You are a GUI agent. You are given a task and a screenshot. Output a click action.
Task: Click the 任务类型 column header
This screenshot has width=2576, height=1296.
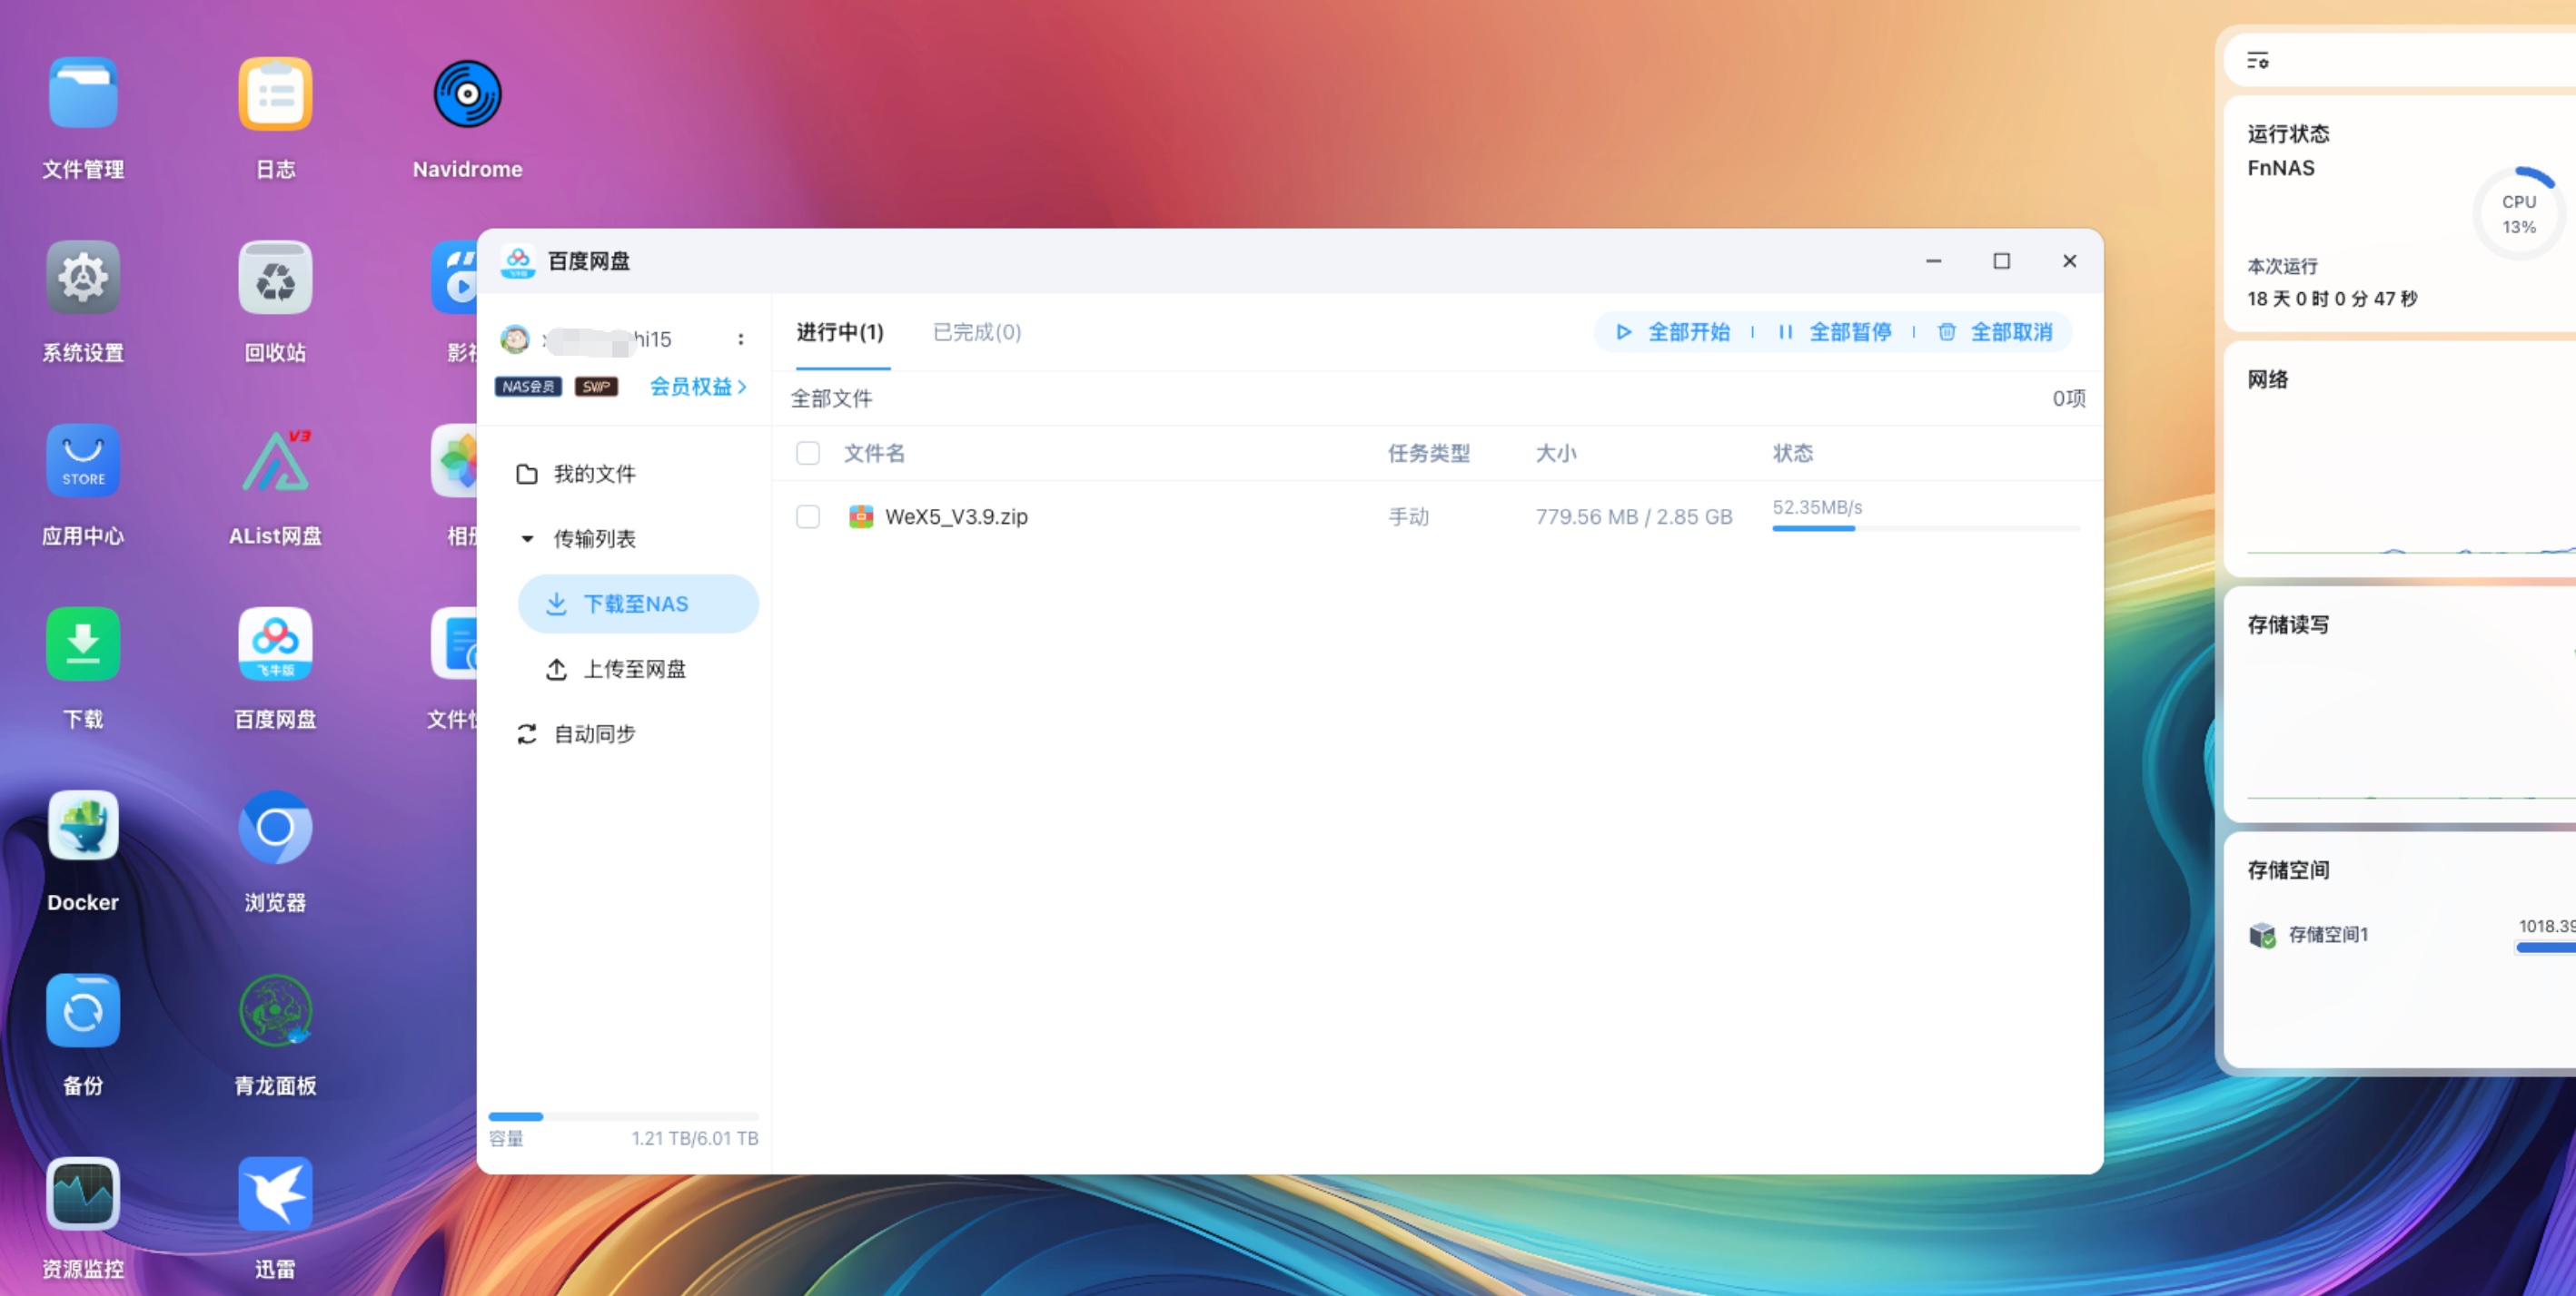click(x=1429, y=454)
